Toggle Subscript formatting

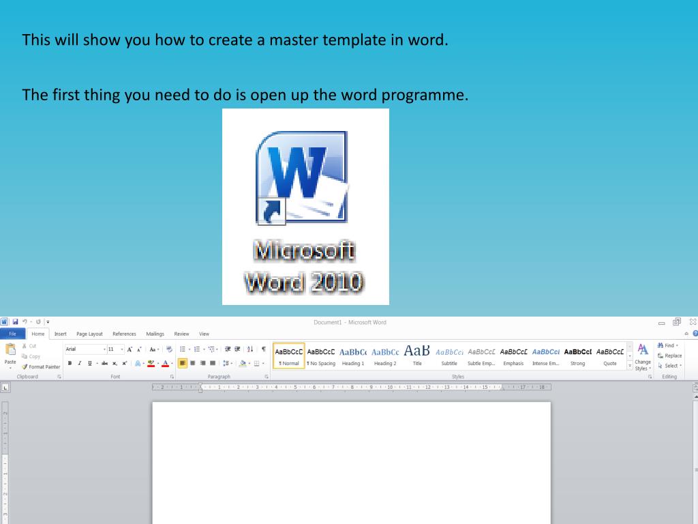pos(115,363)
